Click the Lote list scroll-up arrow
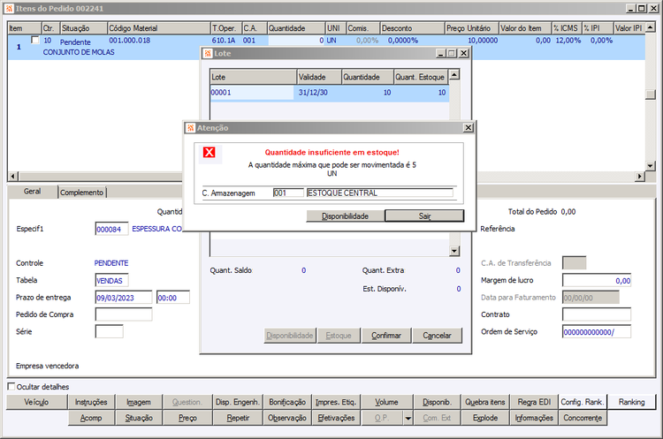The height and width of the screenshot is (439, 663). [x=454, y=75]
